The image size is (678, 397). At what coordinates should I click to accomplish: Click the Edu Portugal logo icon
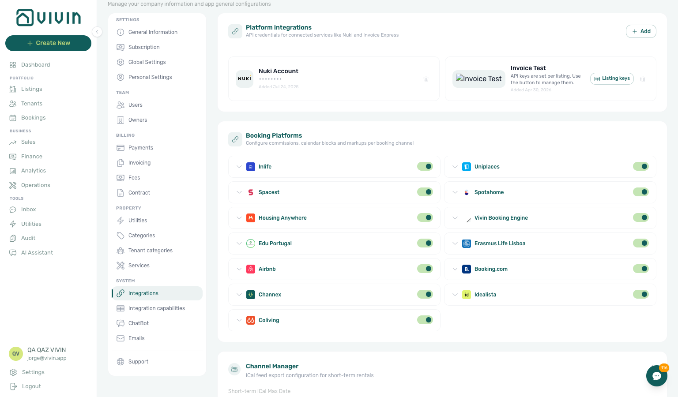251,243
